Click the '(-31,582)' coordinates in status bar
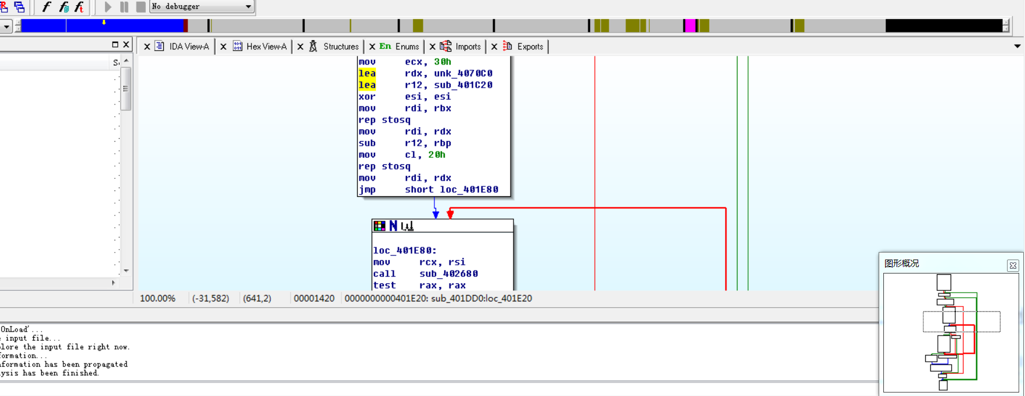 click(210, 298)
